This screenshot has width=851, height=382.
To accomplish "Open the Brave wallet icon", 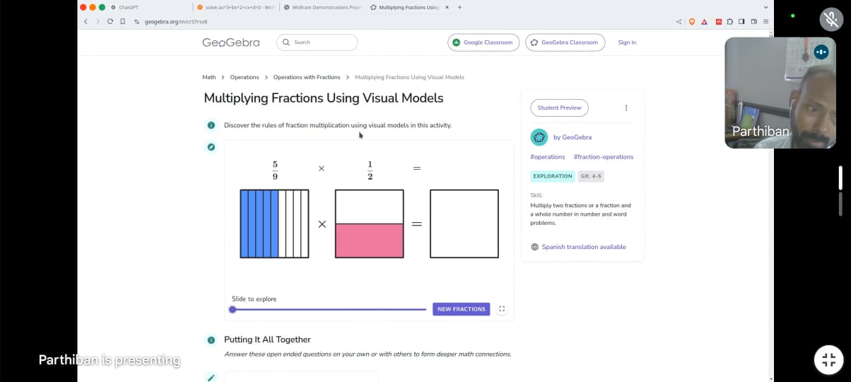I will click(x=753, y=21).
